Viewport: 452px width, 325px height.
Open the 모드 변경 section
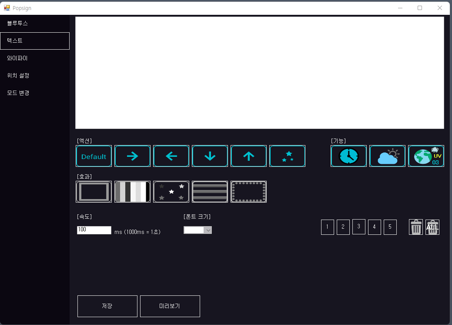(35, 93)
